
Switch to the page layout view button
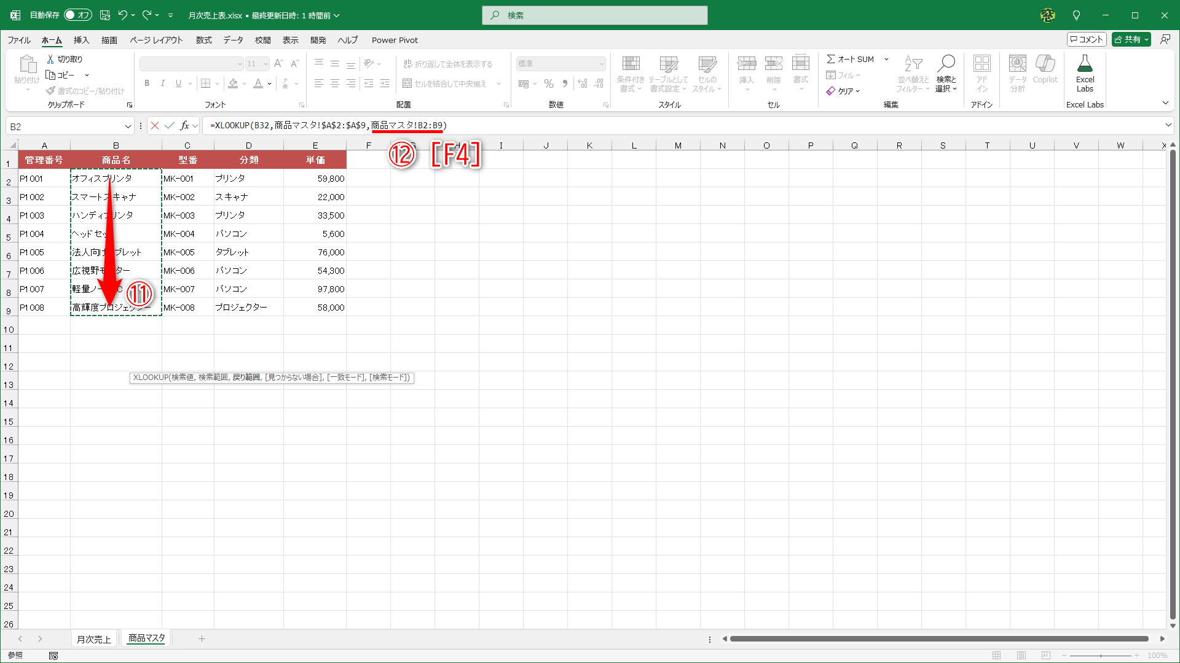tap(1021, 656)
